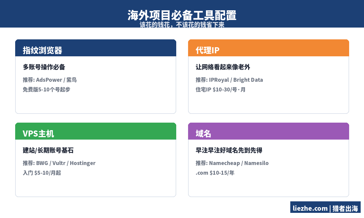This screenshot has height=218, width=364.
Task: Click the line .com $10-15/年
Action: [x=215, y=173]
